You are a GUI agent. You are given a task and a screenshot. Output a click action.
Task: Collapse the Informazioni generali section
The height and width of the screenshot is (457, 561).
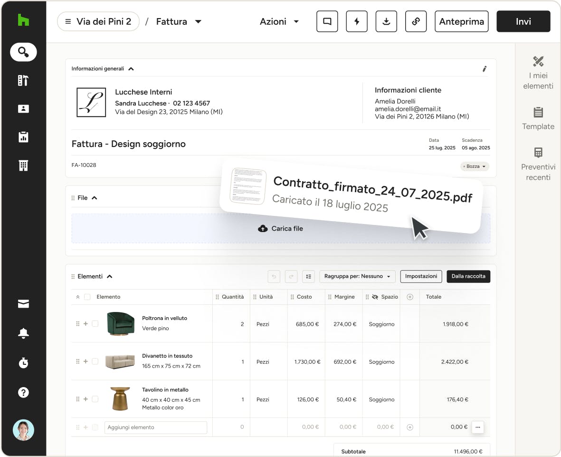tap(131, 69)
